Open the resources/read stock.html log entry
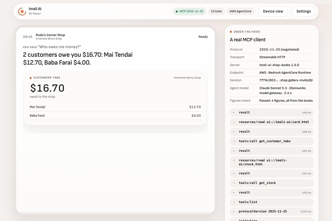This screenshot has height=221, width=332. [272, 162]
